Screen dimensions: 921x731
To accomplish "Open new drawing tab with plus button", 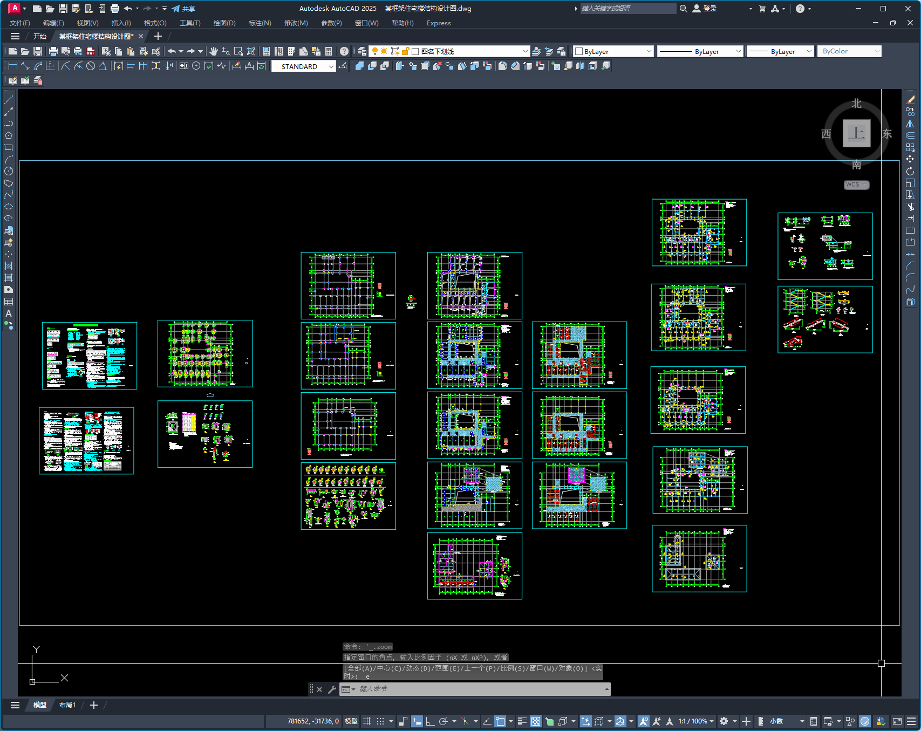I will [x=158, y=36].
